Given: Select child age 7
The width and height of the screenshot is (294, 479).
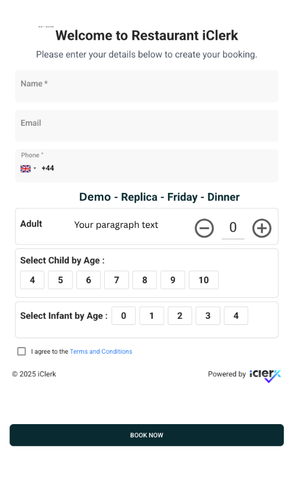Looking at the screenshot, I should click(116, 280).
